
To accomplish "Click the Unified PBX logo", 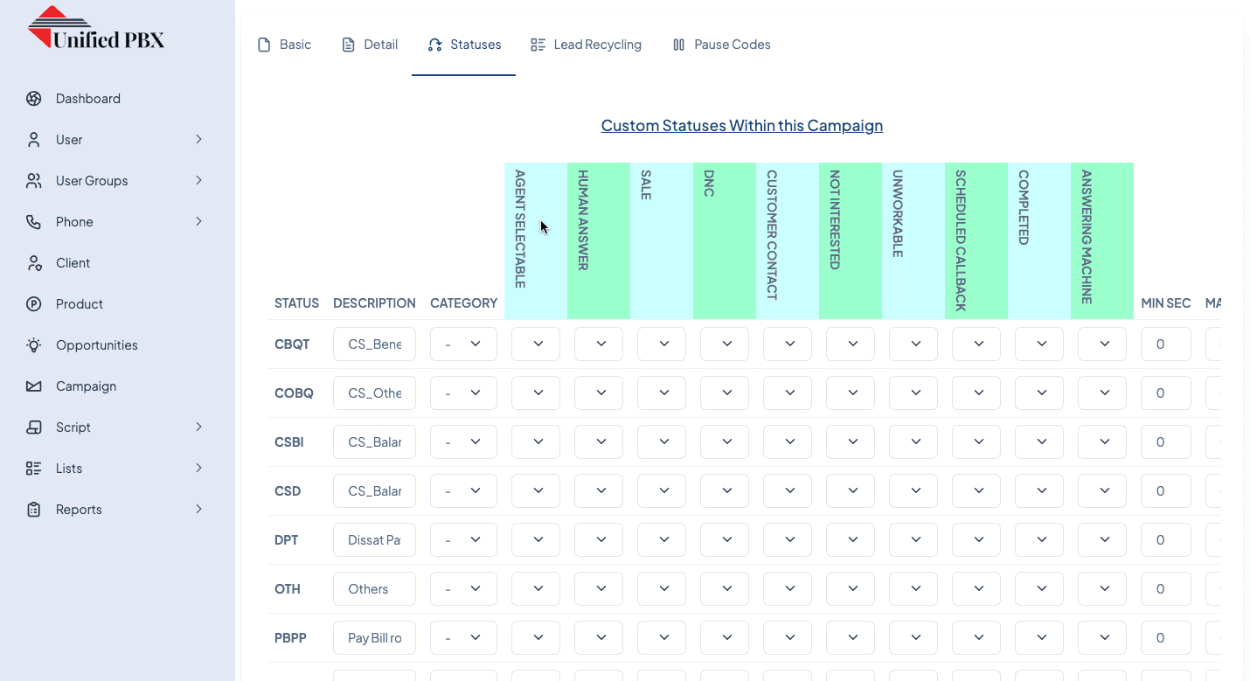I will pyautogui.click(x=96, y=29).
